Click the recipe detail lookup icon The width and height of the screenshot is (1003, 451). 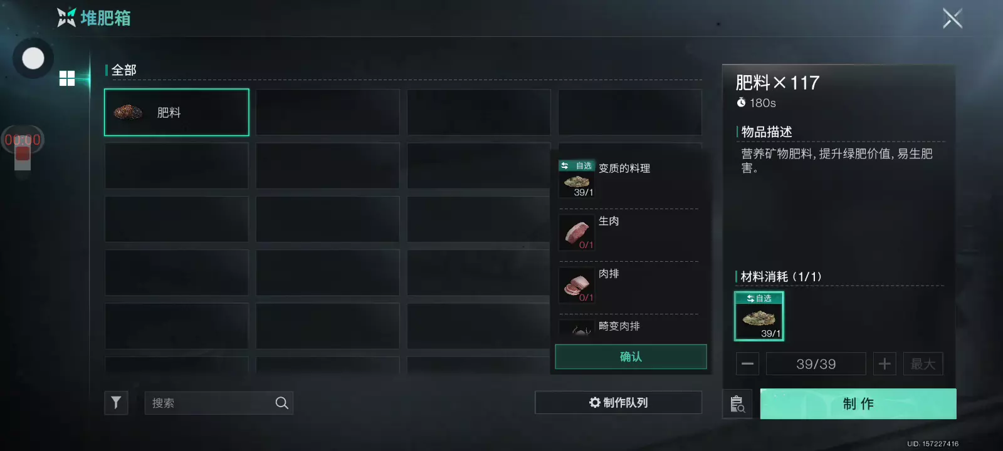737,403
